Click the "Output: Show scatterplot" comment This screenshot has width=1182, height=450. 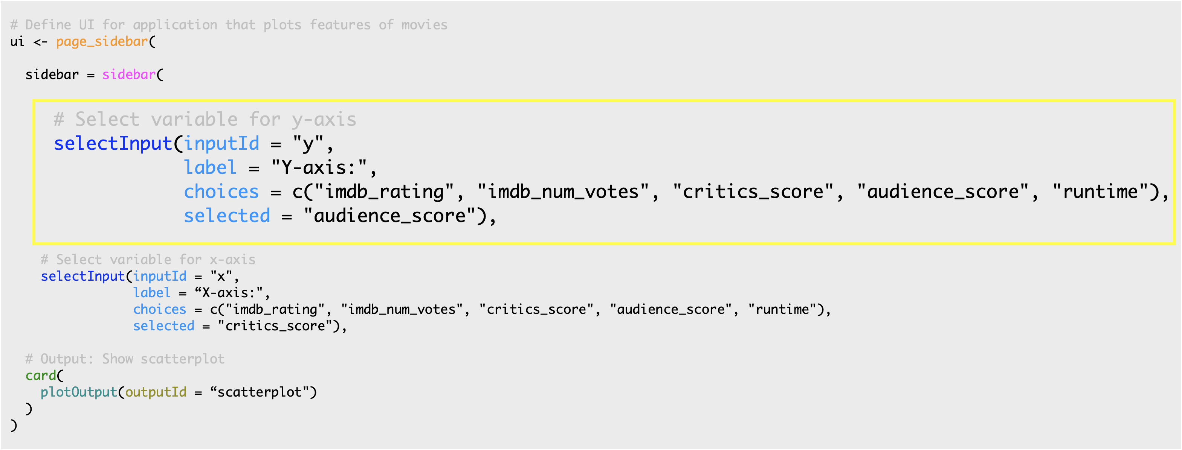125,359
